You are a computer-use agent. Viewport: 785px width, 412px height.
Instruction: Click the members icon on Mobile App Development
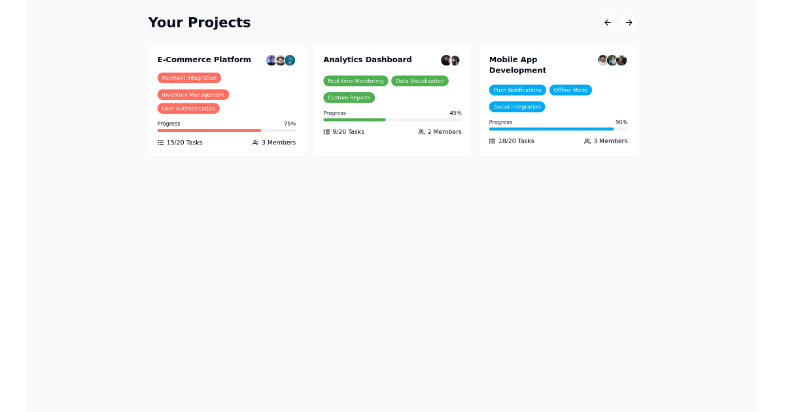point(587,141)
